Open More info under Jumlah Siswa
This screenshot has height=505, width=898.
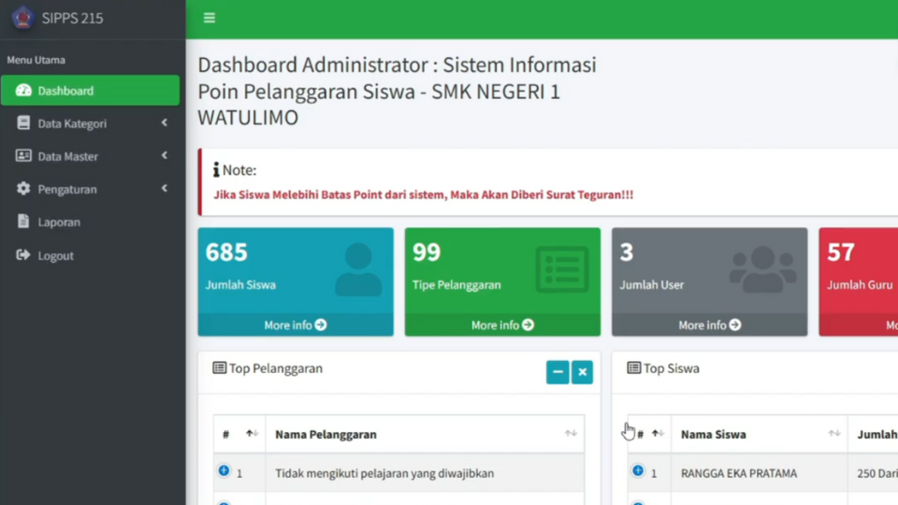click(296, 325)
